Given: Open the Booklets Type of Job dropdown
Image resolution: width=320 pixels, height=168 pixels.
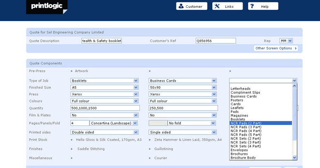Looking at the screenshot, I should (104, 80).
